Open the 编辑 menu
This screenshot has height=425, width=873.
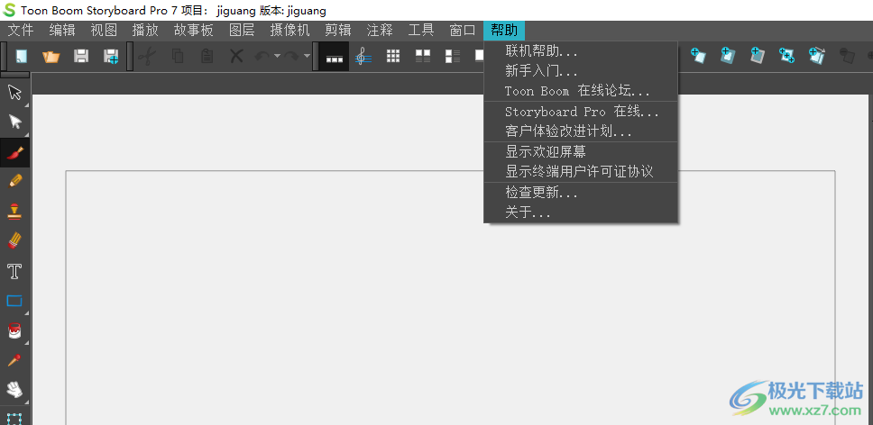(62, 30)
